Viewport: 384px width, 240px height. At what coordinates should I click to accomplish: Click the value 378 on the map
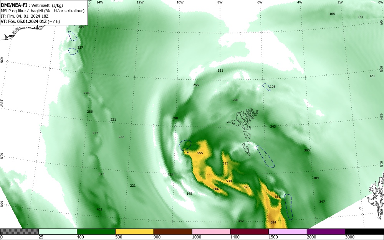tap(170, 175)
